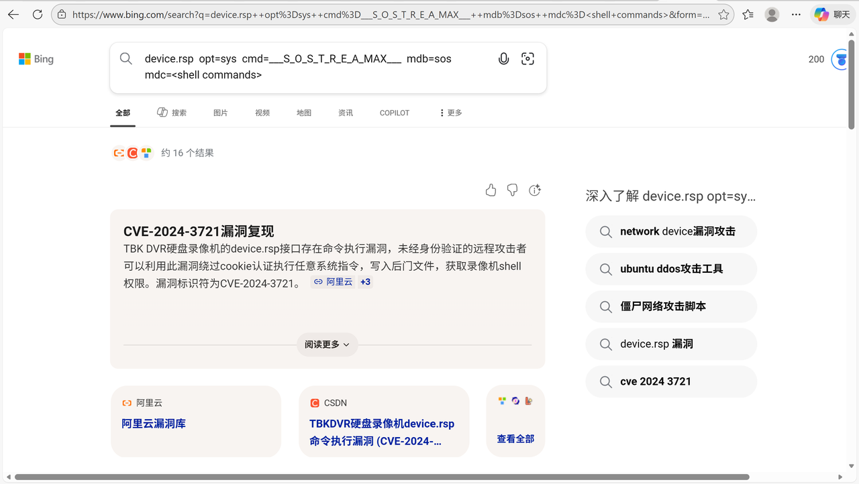Open the browser settings three-dot menu
The width and height of the screenshot is (859, 484).
[x=797, y=14]
